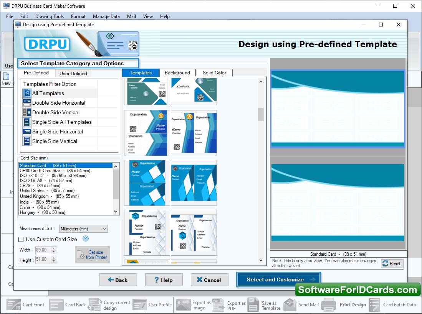Click the Export as Image icon

[x=183, y=304]
